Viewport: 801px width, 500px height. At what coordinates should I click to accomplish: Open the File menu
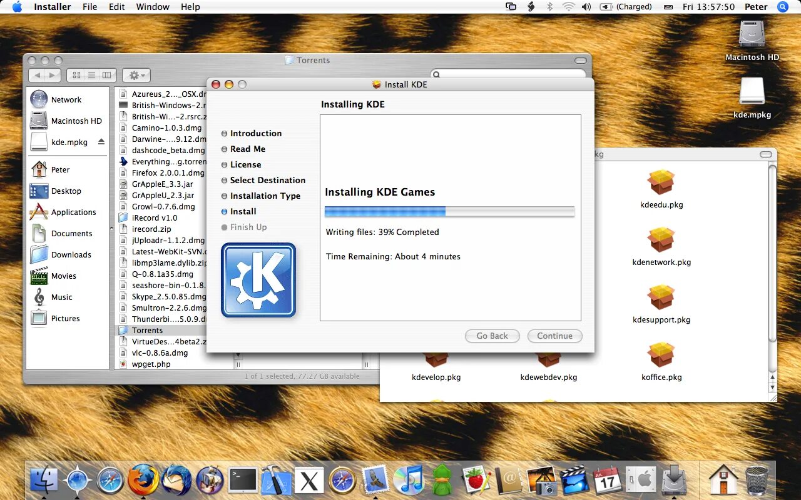90,7
